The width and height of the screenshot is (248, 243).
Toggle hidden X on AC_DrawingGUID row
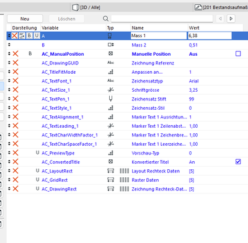coord(15,63)
